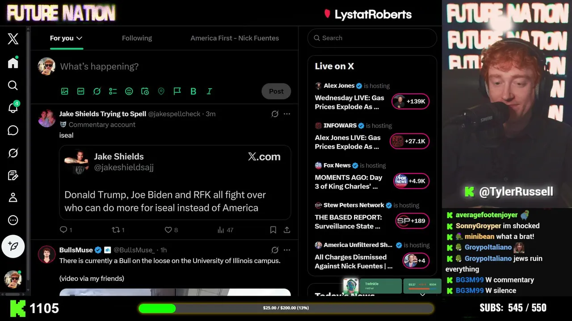Viewport: 572px width, 321px height.
Task: Click Twinkle now playing widget
Action: pyautogui.click(x=372, y=286)
